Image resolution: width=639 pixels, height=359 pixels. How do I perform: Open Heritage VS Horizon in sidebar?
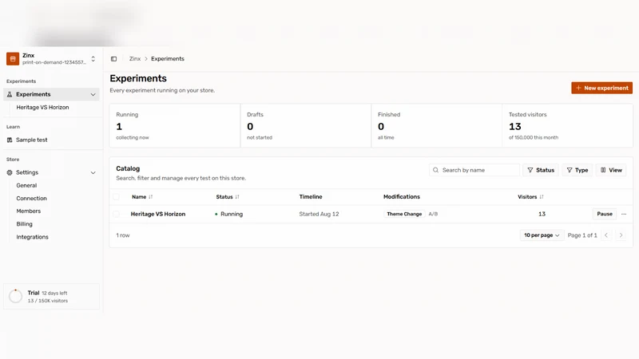[42, 108]
